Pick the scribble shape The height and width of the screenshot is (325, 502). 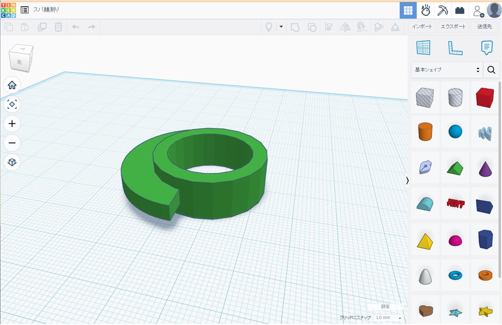(x=485, y=133)
